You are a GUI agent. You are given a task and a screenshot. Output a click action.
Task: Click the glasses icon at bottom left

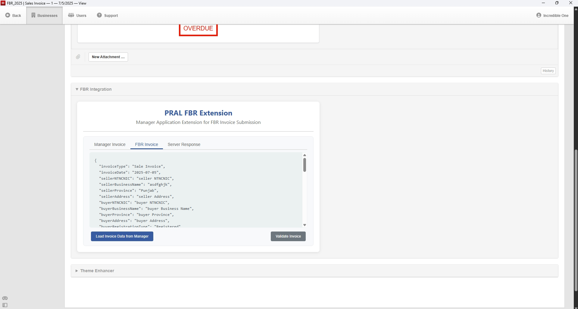tap(5, 298)
